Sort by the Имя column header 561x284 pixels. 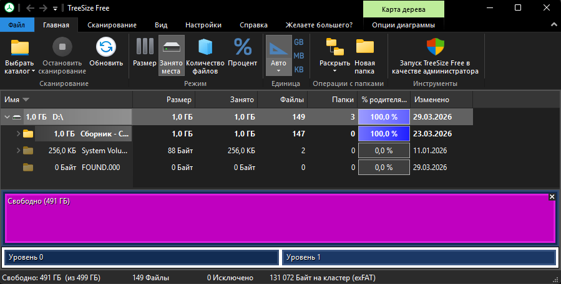click(66, 100)
